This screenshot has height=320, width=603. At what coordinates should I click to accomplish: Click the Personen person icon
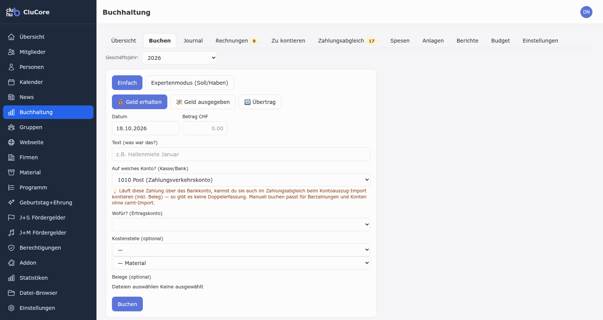11,67
